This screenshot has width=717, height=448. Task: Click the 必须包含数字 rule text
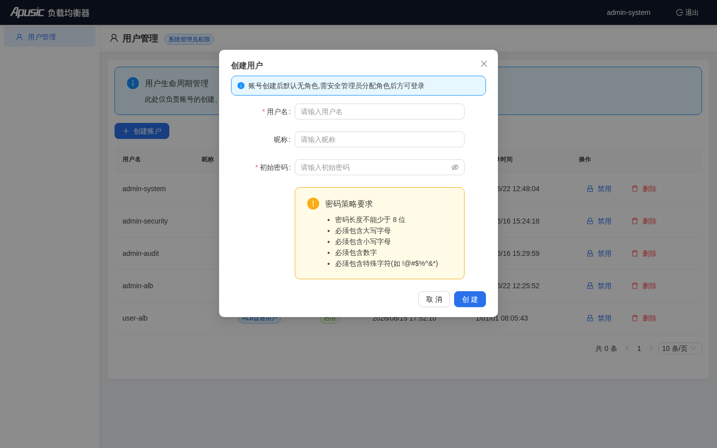point(356,252)
